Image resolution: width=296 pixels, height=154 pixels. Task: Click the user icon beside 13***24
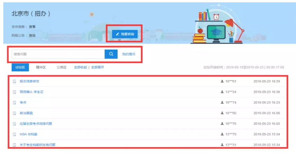tap(222, 92)
